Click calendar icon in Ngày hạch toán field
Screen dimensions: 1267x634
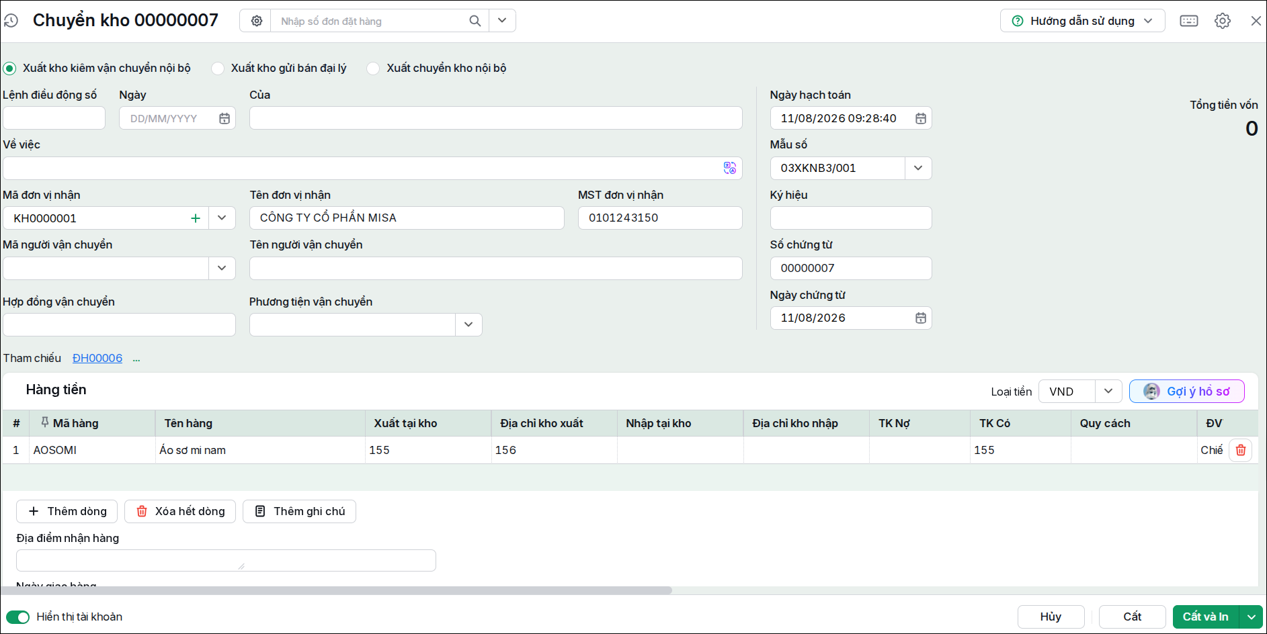[921, 118]
